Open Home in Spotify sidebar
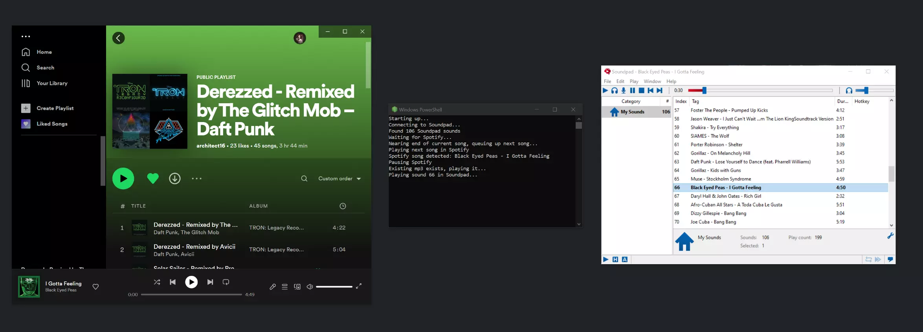Viewport: 923px width, 332px height. 37,52
